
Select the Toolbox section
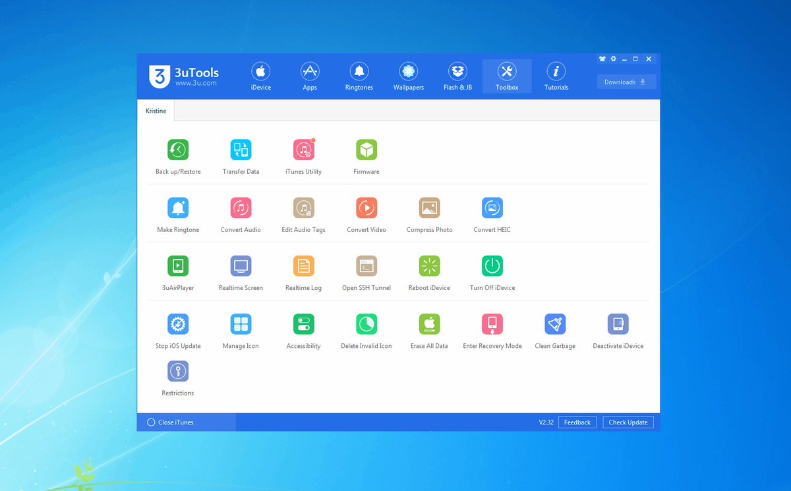(x=507, y=76)
